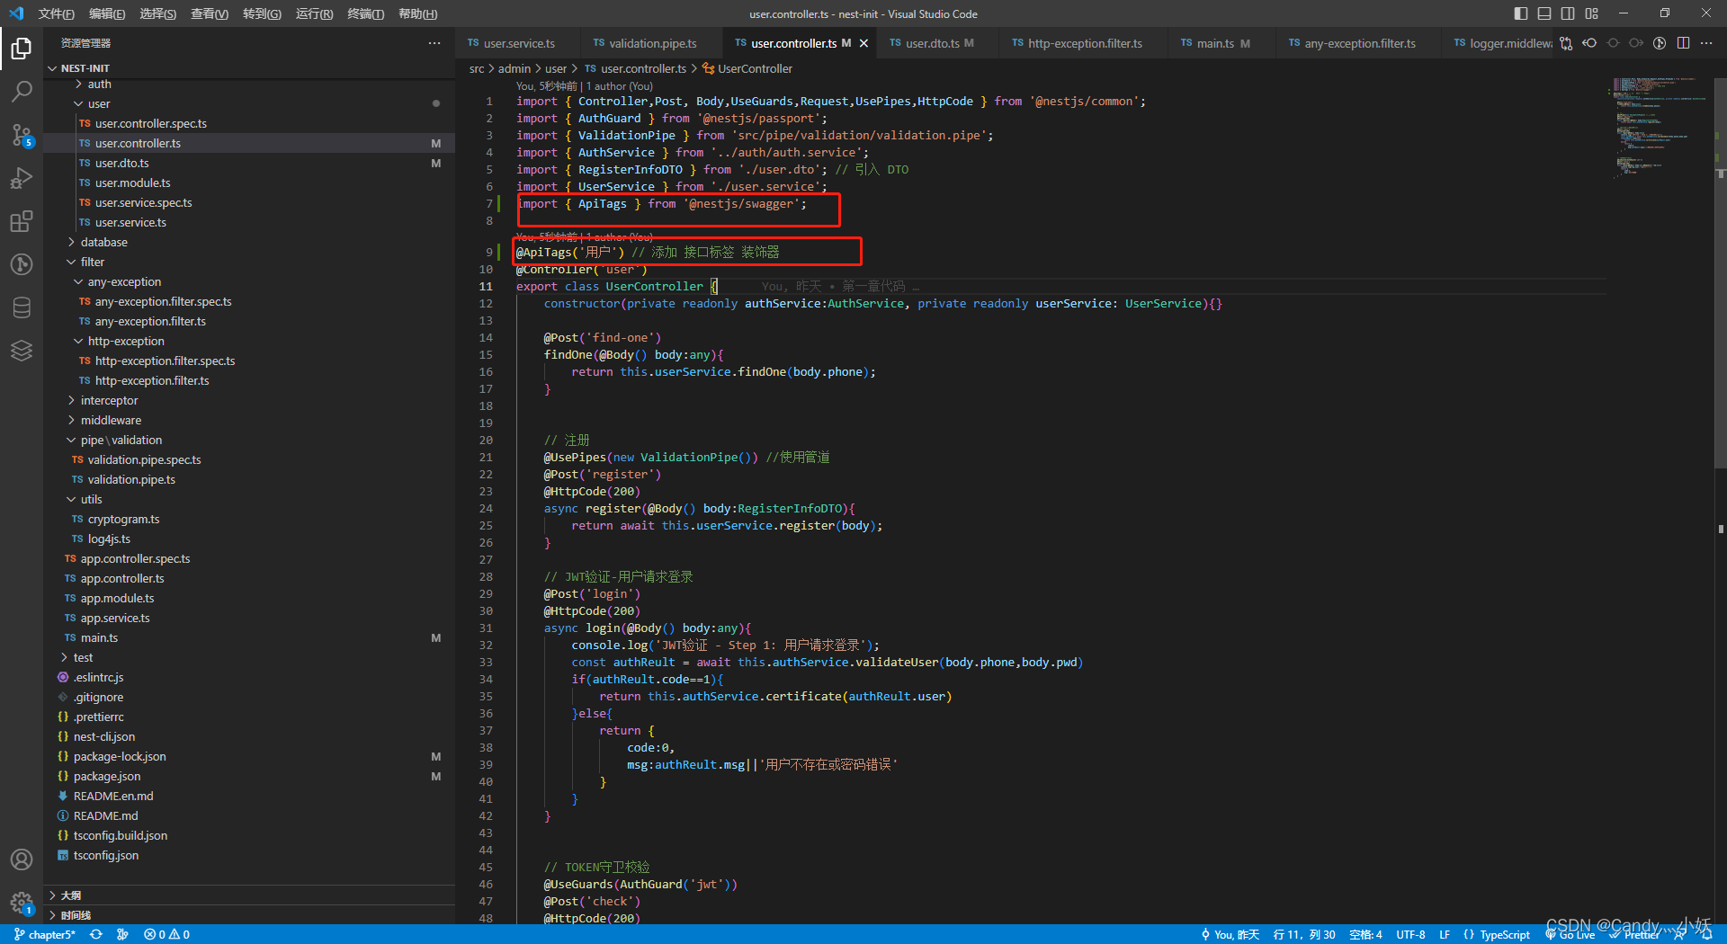This screenshot has height=944, width=1727.
Task: Open Source Control showing 5 pending changes
Action: tap(22, 135)
